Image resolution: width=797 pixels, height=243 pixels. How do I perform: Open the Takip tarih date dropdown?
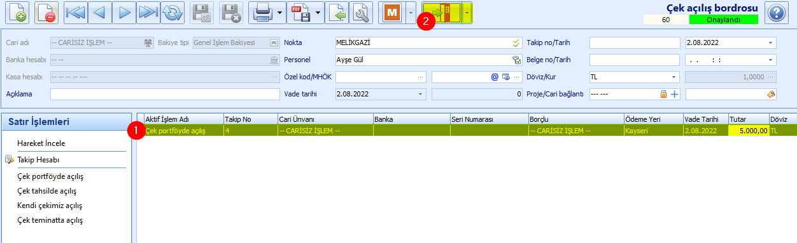pyautogui.click(x=771, y=43)
